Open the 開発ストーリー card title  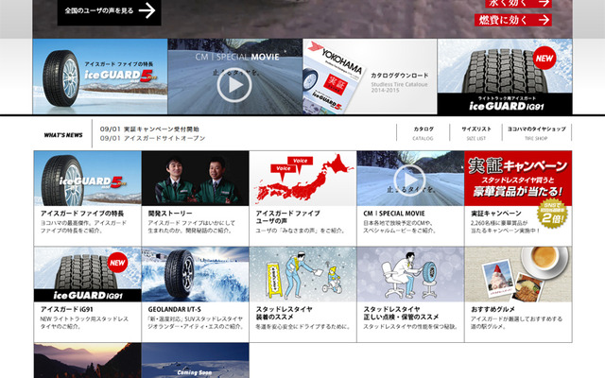[170, 214]
